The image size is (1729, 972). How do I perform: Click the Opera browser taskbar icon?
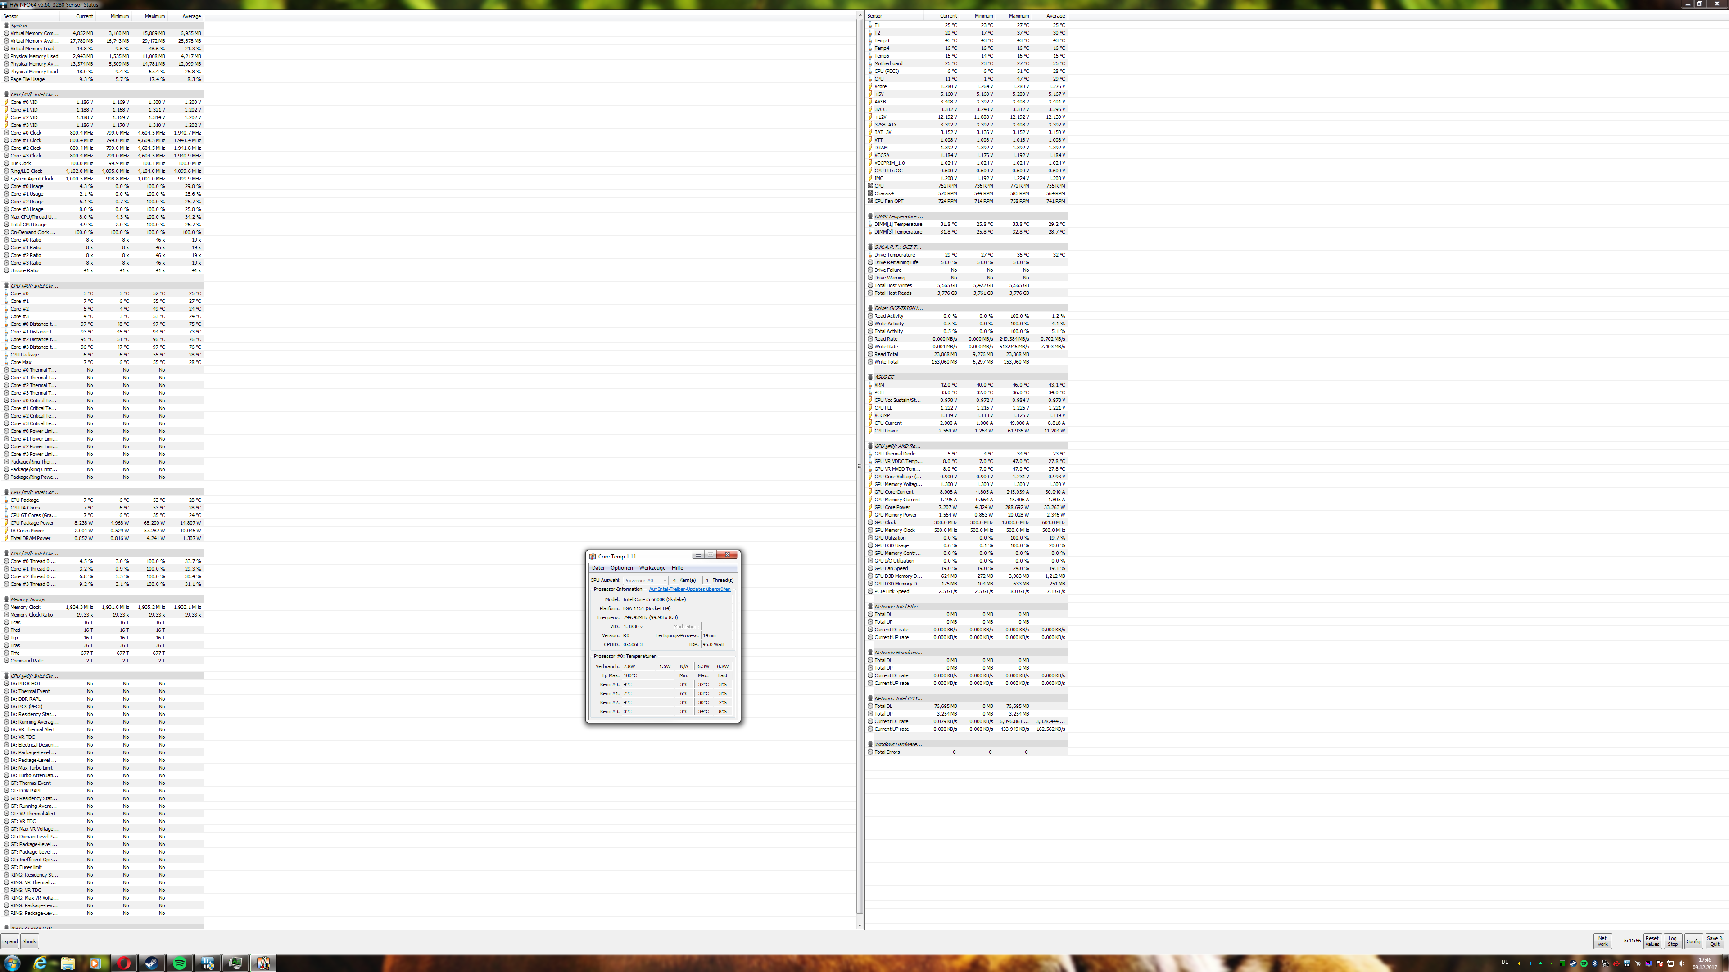pyautogui.click(x=123, y=963)
